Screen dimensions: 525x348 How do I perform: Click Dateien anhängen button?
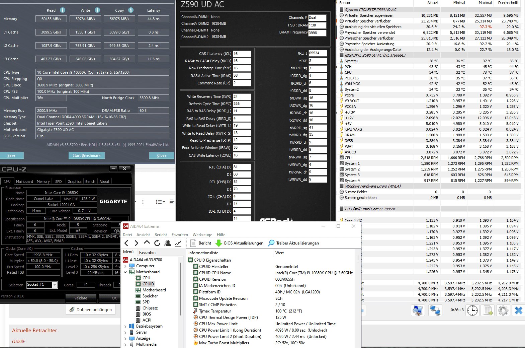click(91, 309)
